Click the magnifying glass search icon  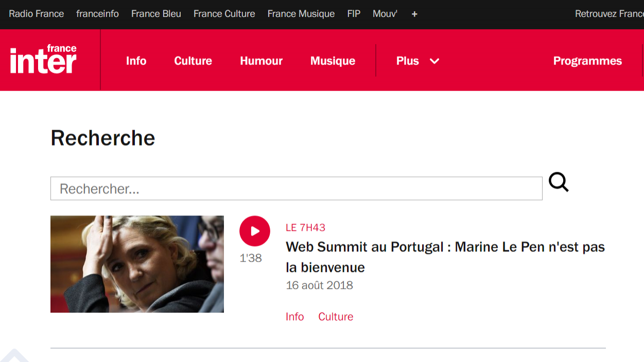[558, 183]
